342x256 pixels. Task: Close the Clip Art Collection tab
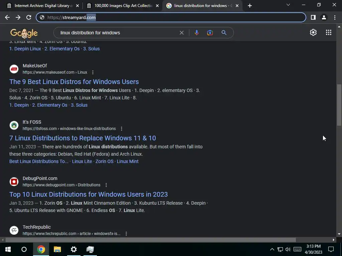tap(157, 6)
